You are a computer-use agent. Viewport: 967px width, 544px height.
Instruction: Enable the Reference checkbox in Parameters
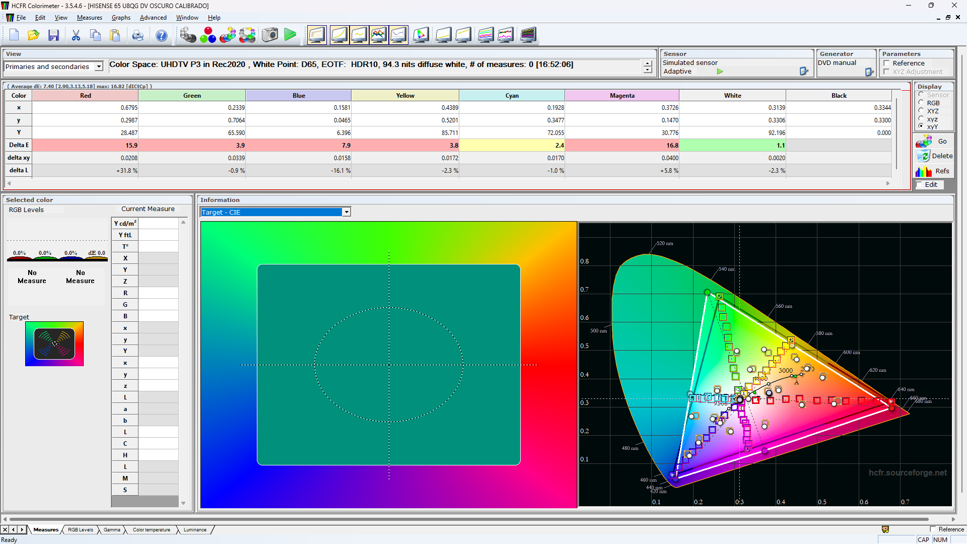click(x=886, y=63)
